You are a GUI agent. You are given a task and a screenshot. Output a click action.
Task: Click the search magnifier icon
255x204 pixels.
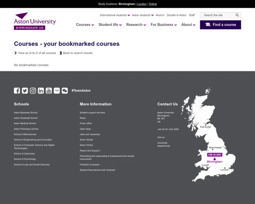pyautogui.click(x=237, y=15)
